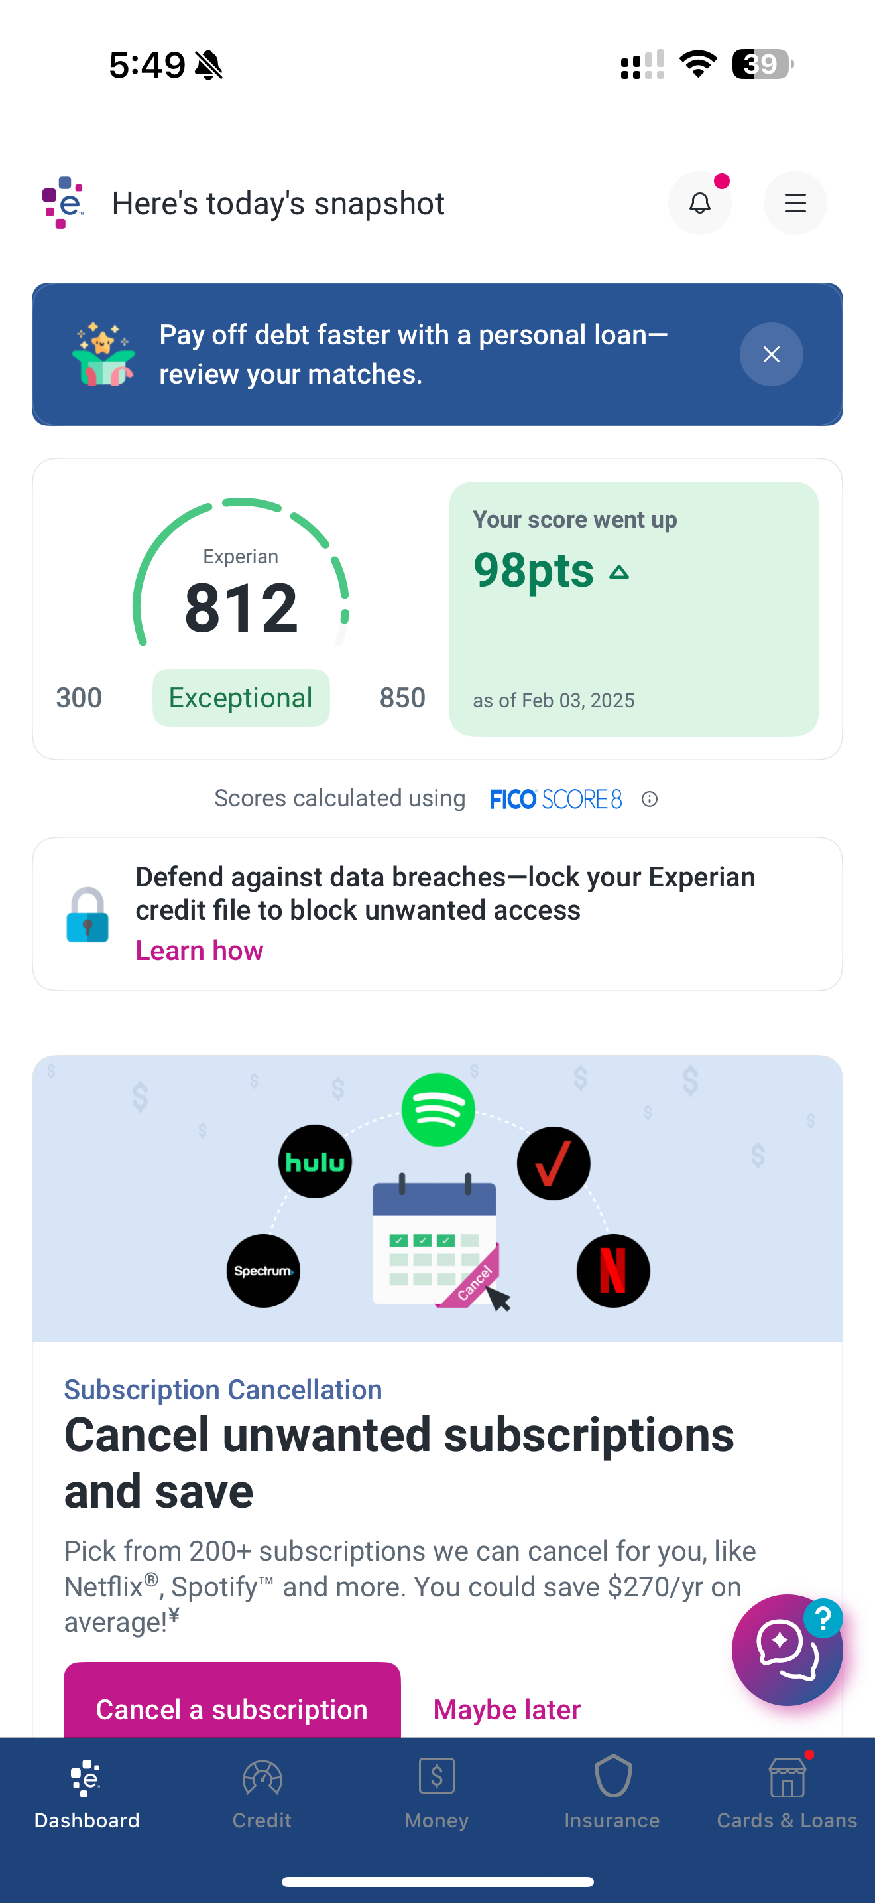The image size is (875, 1903).
Task: Tap the Cancel a subscription button
Action: point(233,1708)
